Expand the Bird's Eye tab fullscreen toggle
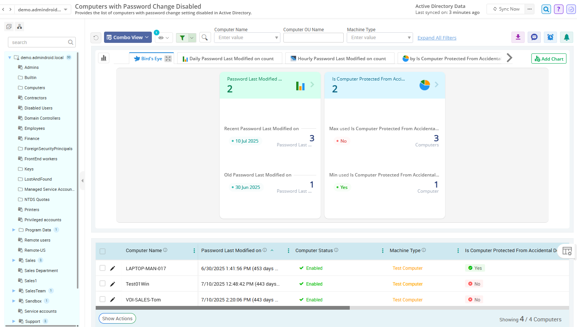The height and width of the screenshot is (327, 577). pos(168,59)
